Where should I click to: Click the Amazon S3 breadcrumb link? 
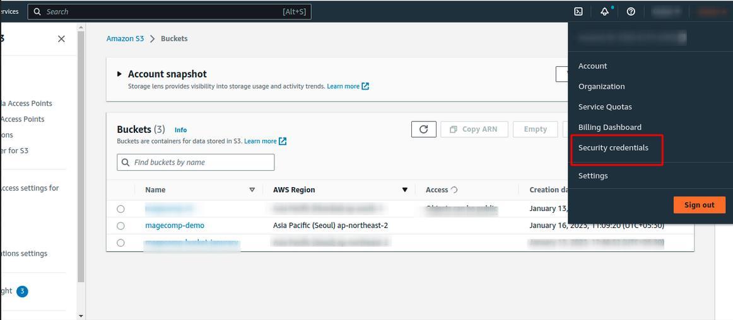pyautogui.click(x=126, y=39)
